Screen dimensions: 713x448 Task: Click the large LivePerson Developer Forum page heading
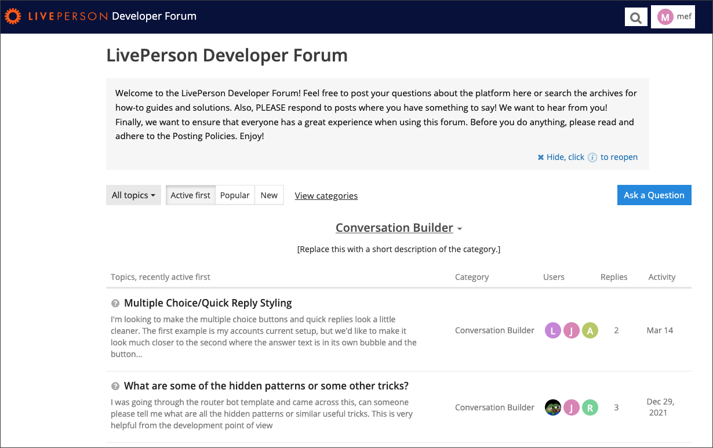tap(227, 56)
